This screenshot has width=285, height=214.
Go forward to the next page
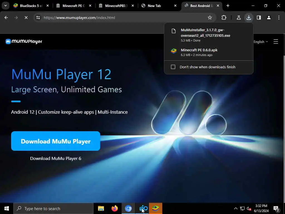pyautogui.click(x=16, y=18)
